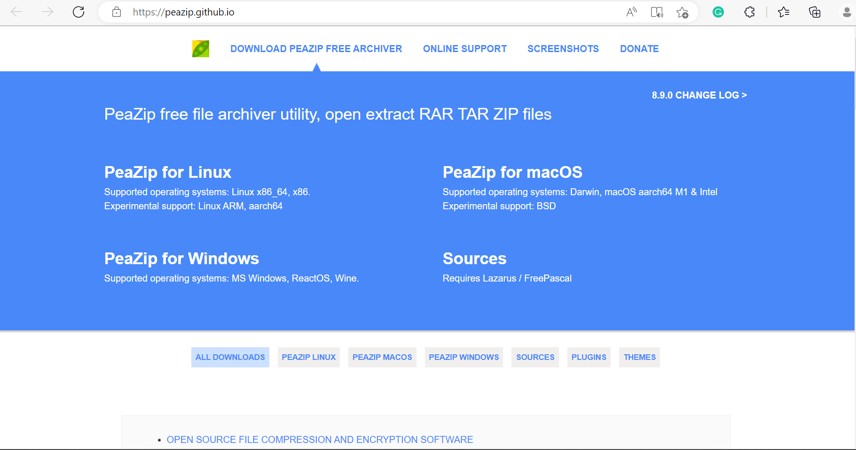Click Linux supported operating systems text
Image resolution: width=856 pixels, height=450 pixels.
207,192
